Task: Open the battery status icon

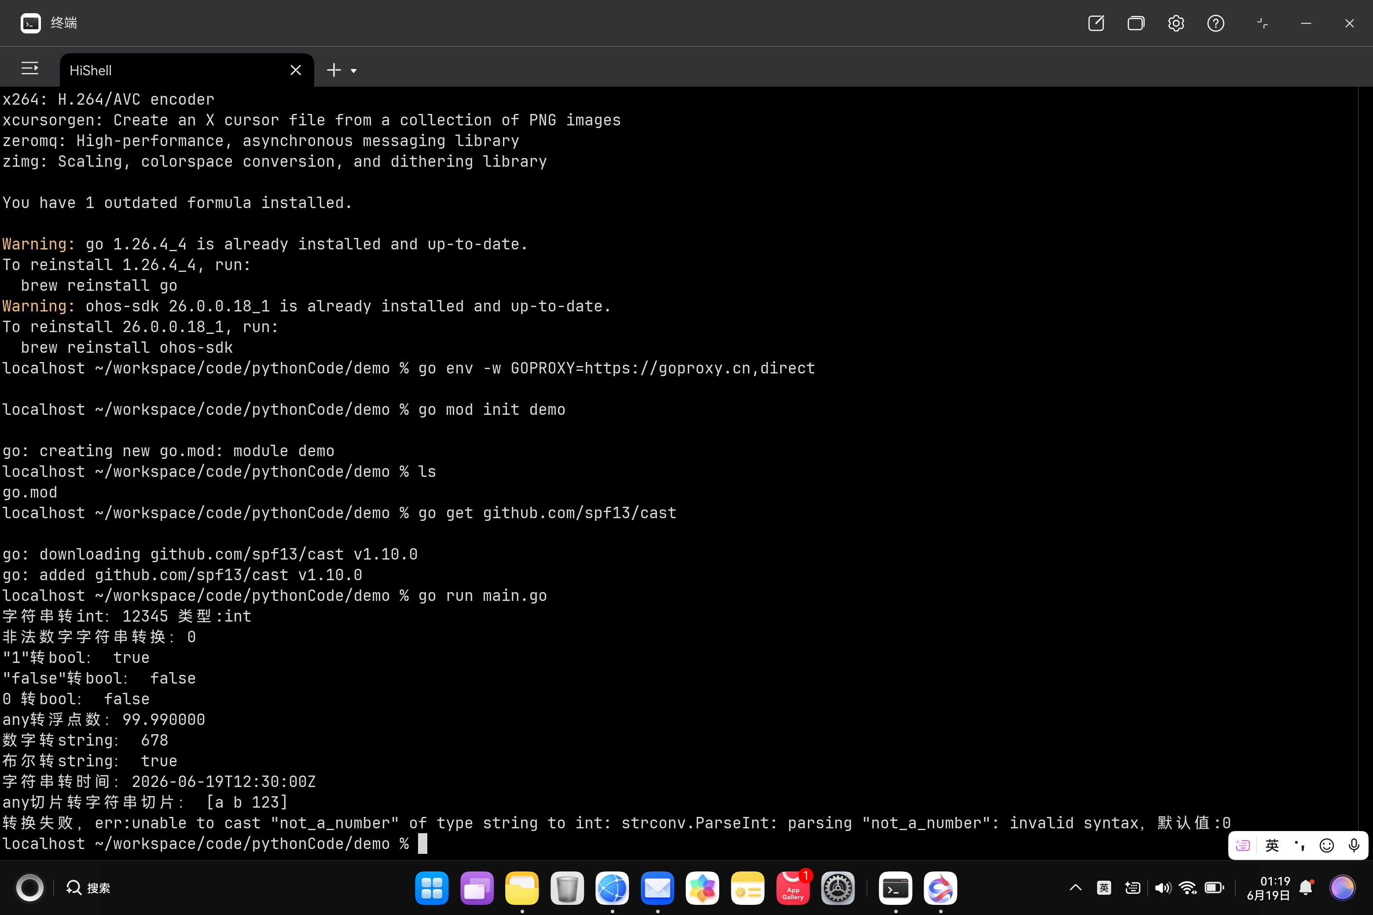Action: click(1214, 888)
